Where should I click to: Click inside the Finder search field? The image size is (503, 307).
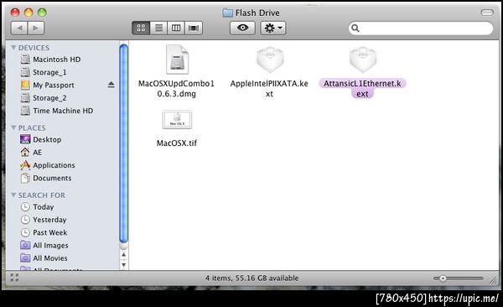point(421,29)
